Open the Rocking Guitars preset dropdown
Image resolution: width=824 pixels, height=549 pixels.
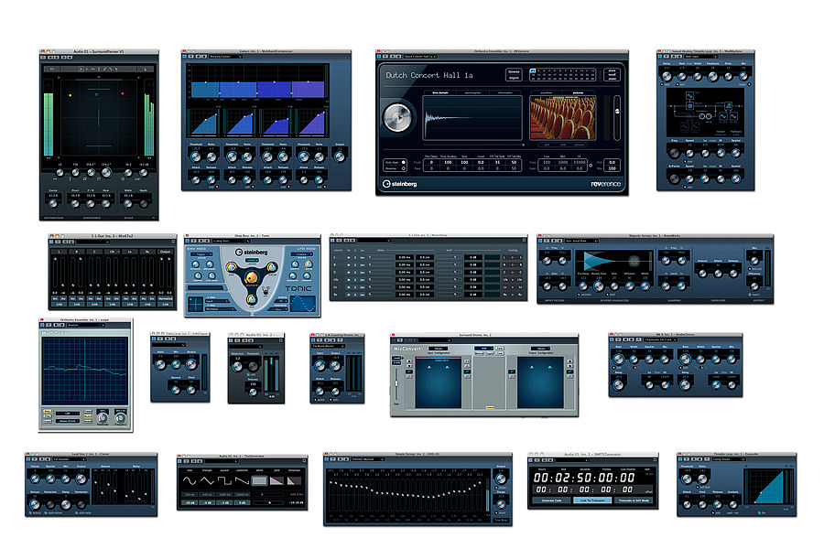point(225,56)
